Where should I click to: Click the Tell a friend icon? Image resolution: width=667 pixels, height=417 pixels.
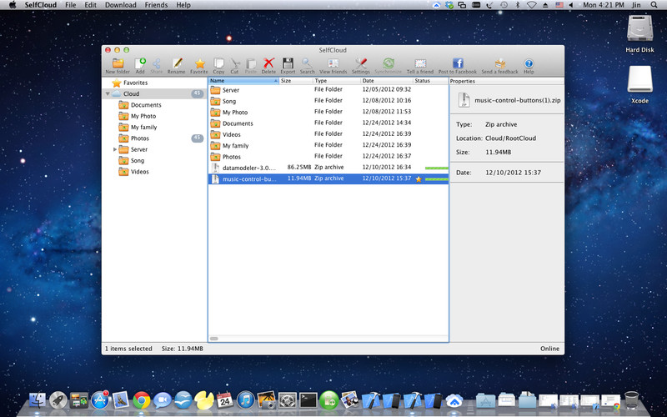tap(420, 66)
